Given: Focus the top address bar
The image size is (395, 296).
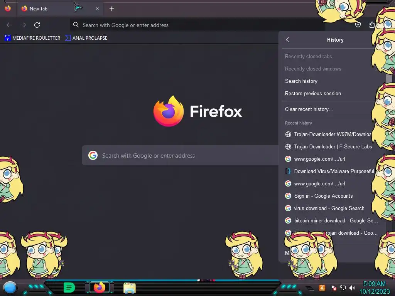Looking at the screenshot, I should (197, 25).
